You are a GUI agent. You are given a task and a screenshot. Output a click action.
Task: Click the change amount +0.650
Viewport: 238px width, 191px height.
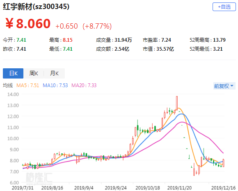66,26
